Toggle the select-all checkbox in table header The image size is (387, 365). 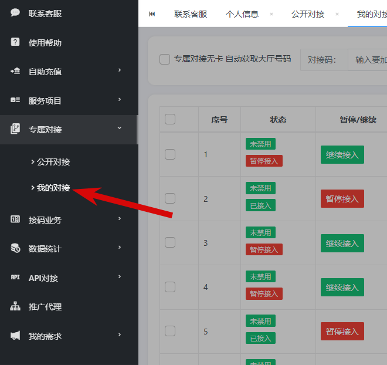(x=170, y=119)
